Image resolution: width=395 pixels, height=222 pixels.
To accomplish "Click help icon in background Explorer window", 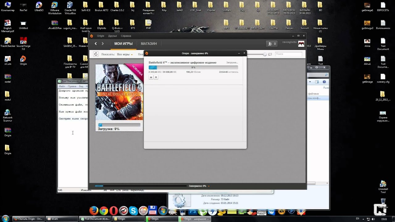I will pyautogui.click(x=324, y=82).
